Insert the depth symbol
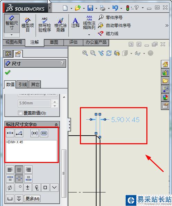 19,198
